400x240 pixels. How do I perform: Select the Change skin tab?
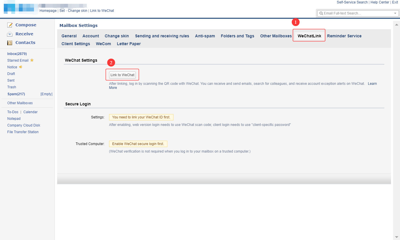117,36
